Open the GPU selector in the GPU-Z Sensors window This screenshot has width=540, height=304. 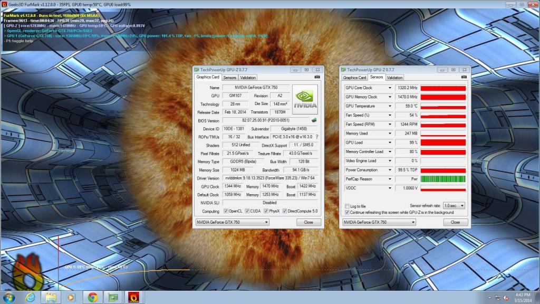click(x=379, y=222)
